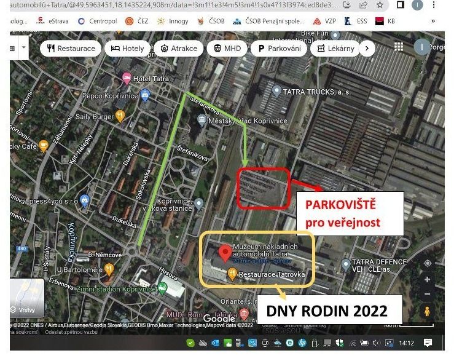Share this page from address bar
The image size is (454, 361).
click(363, 5)
